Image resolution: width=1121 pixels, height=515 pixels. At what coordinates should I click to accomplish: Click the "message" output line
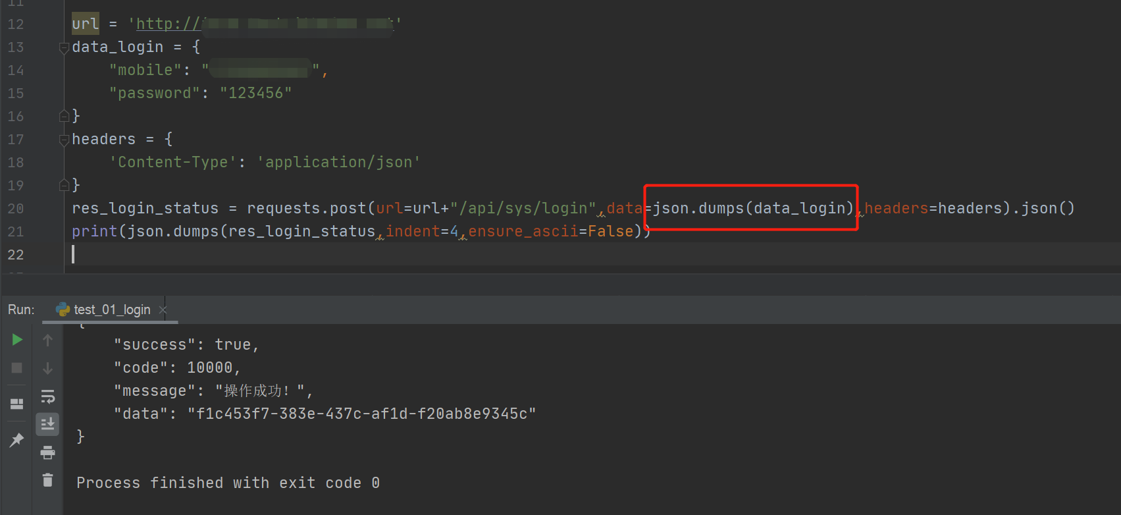213,391
